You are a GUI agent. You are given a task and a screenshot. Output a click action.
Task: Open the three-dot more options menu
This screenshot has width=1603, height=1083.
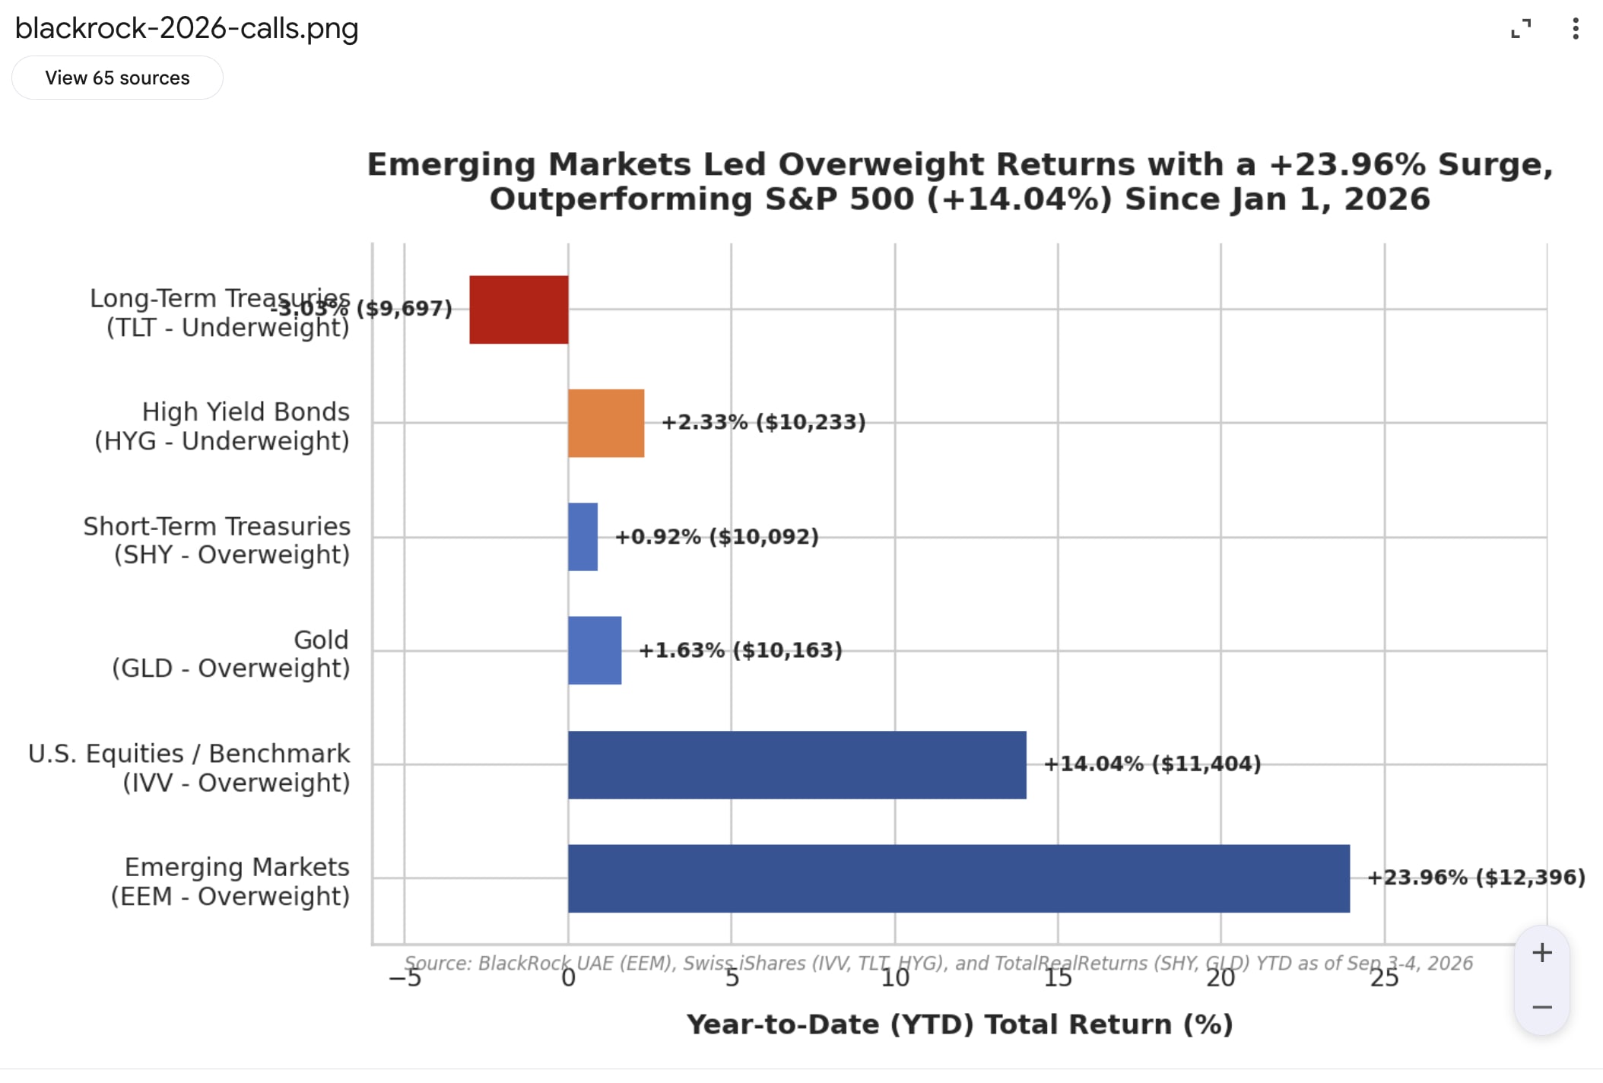(1575, 29)
